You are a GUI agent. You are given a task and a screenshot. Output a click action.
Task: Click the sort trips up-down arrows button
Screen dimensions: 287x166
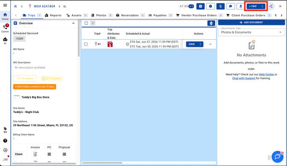(211, 23)
